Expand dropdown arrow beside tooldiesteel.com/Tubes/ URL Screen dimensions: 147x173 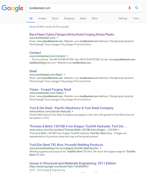pyautogui.click(x=66, y=93)
